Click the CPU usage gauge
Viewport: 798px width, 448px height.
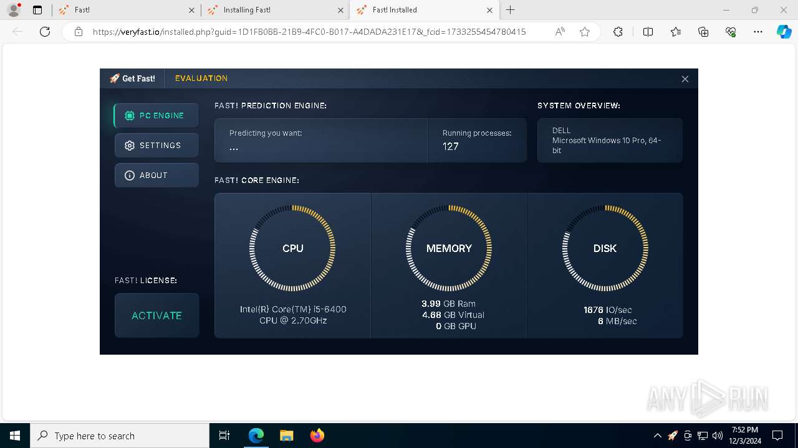pos(292,248)
